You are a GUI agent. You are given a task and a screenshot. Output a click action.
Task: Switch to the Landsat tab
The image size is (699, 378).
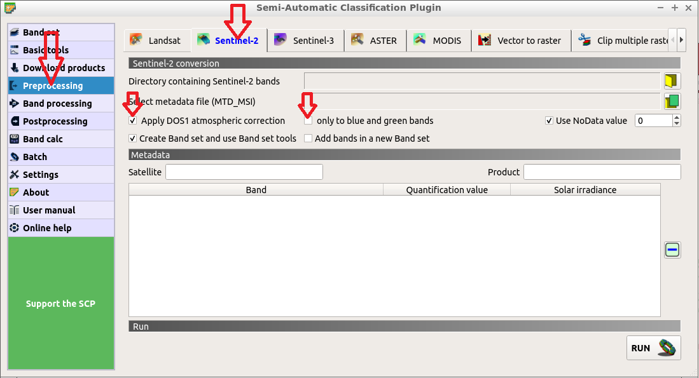click(x=156, y=41)
